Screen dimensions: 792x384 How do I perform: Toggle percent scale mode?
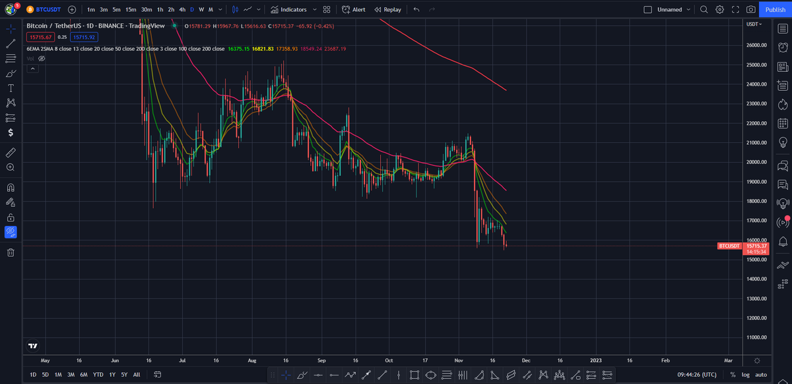coord(733,375)
